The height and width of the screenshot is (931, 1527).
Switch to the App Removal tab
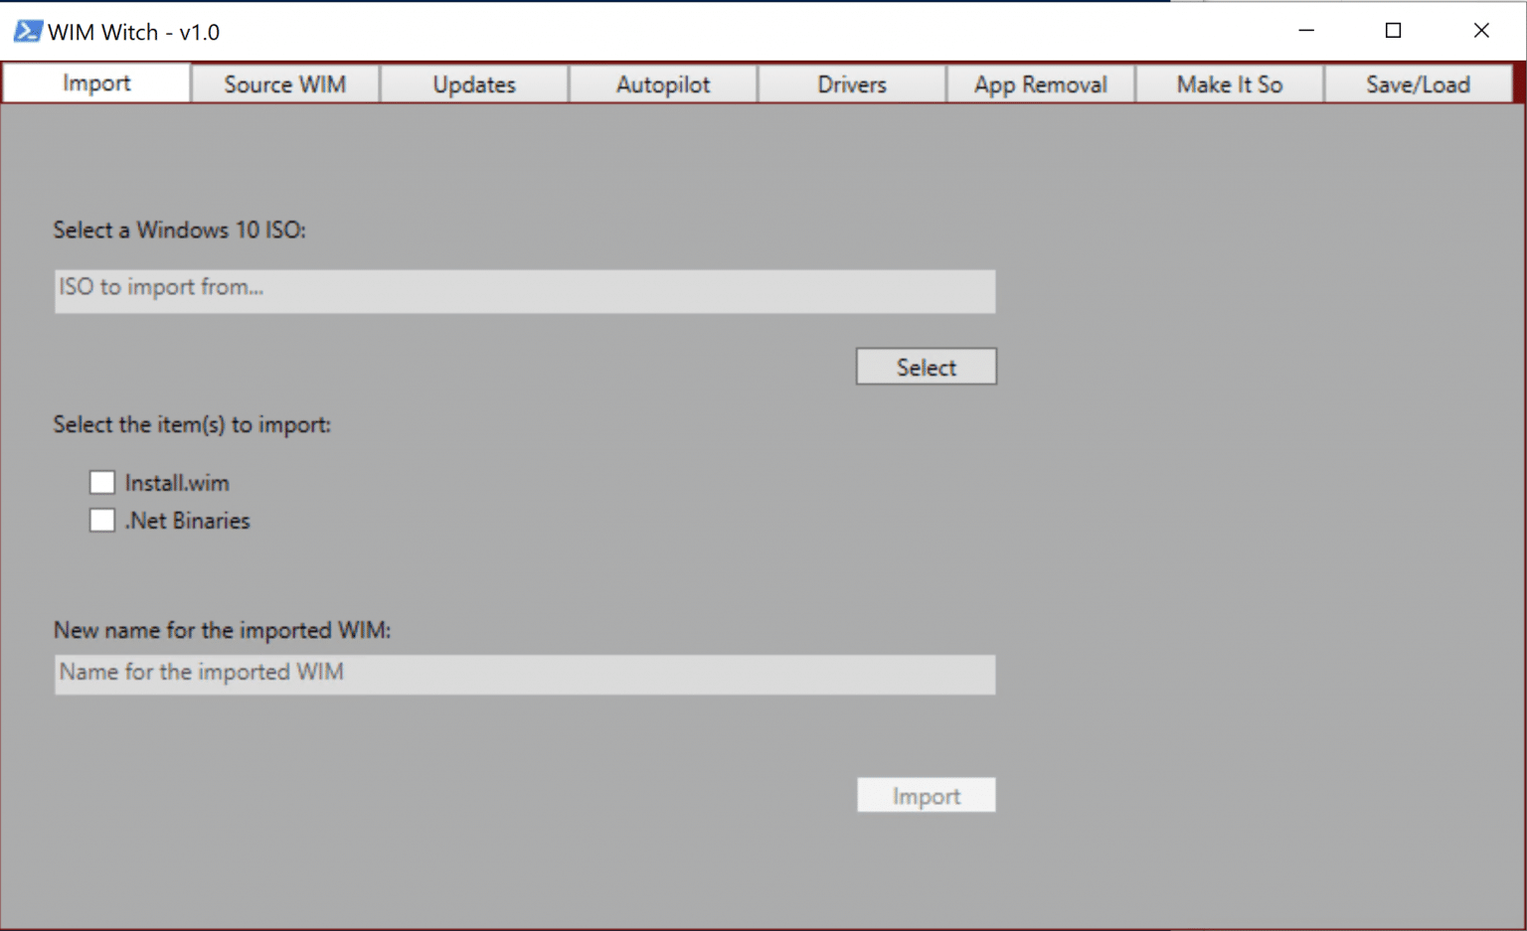click(1041, 83)
